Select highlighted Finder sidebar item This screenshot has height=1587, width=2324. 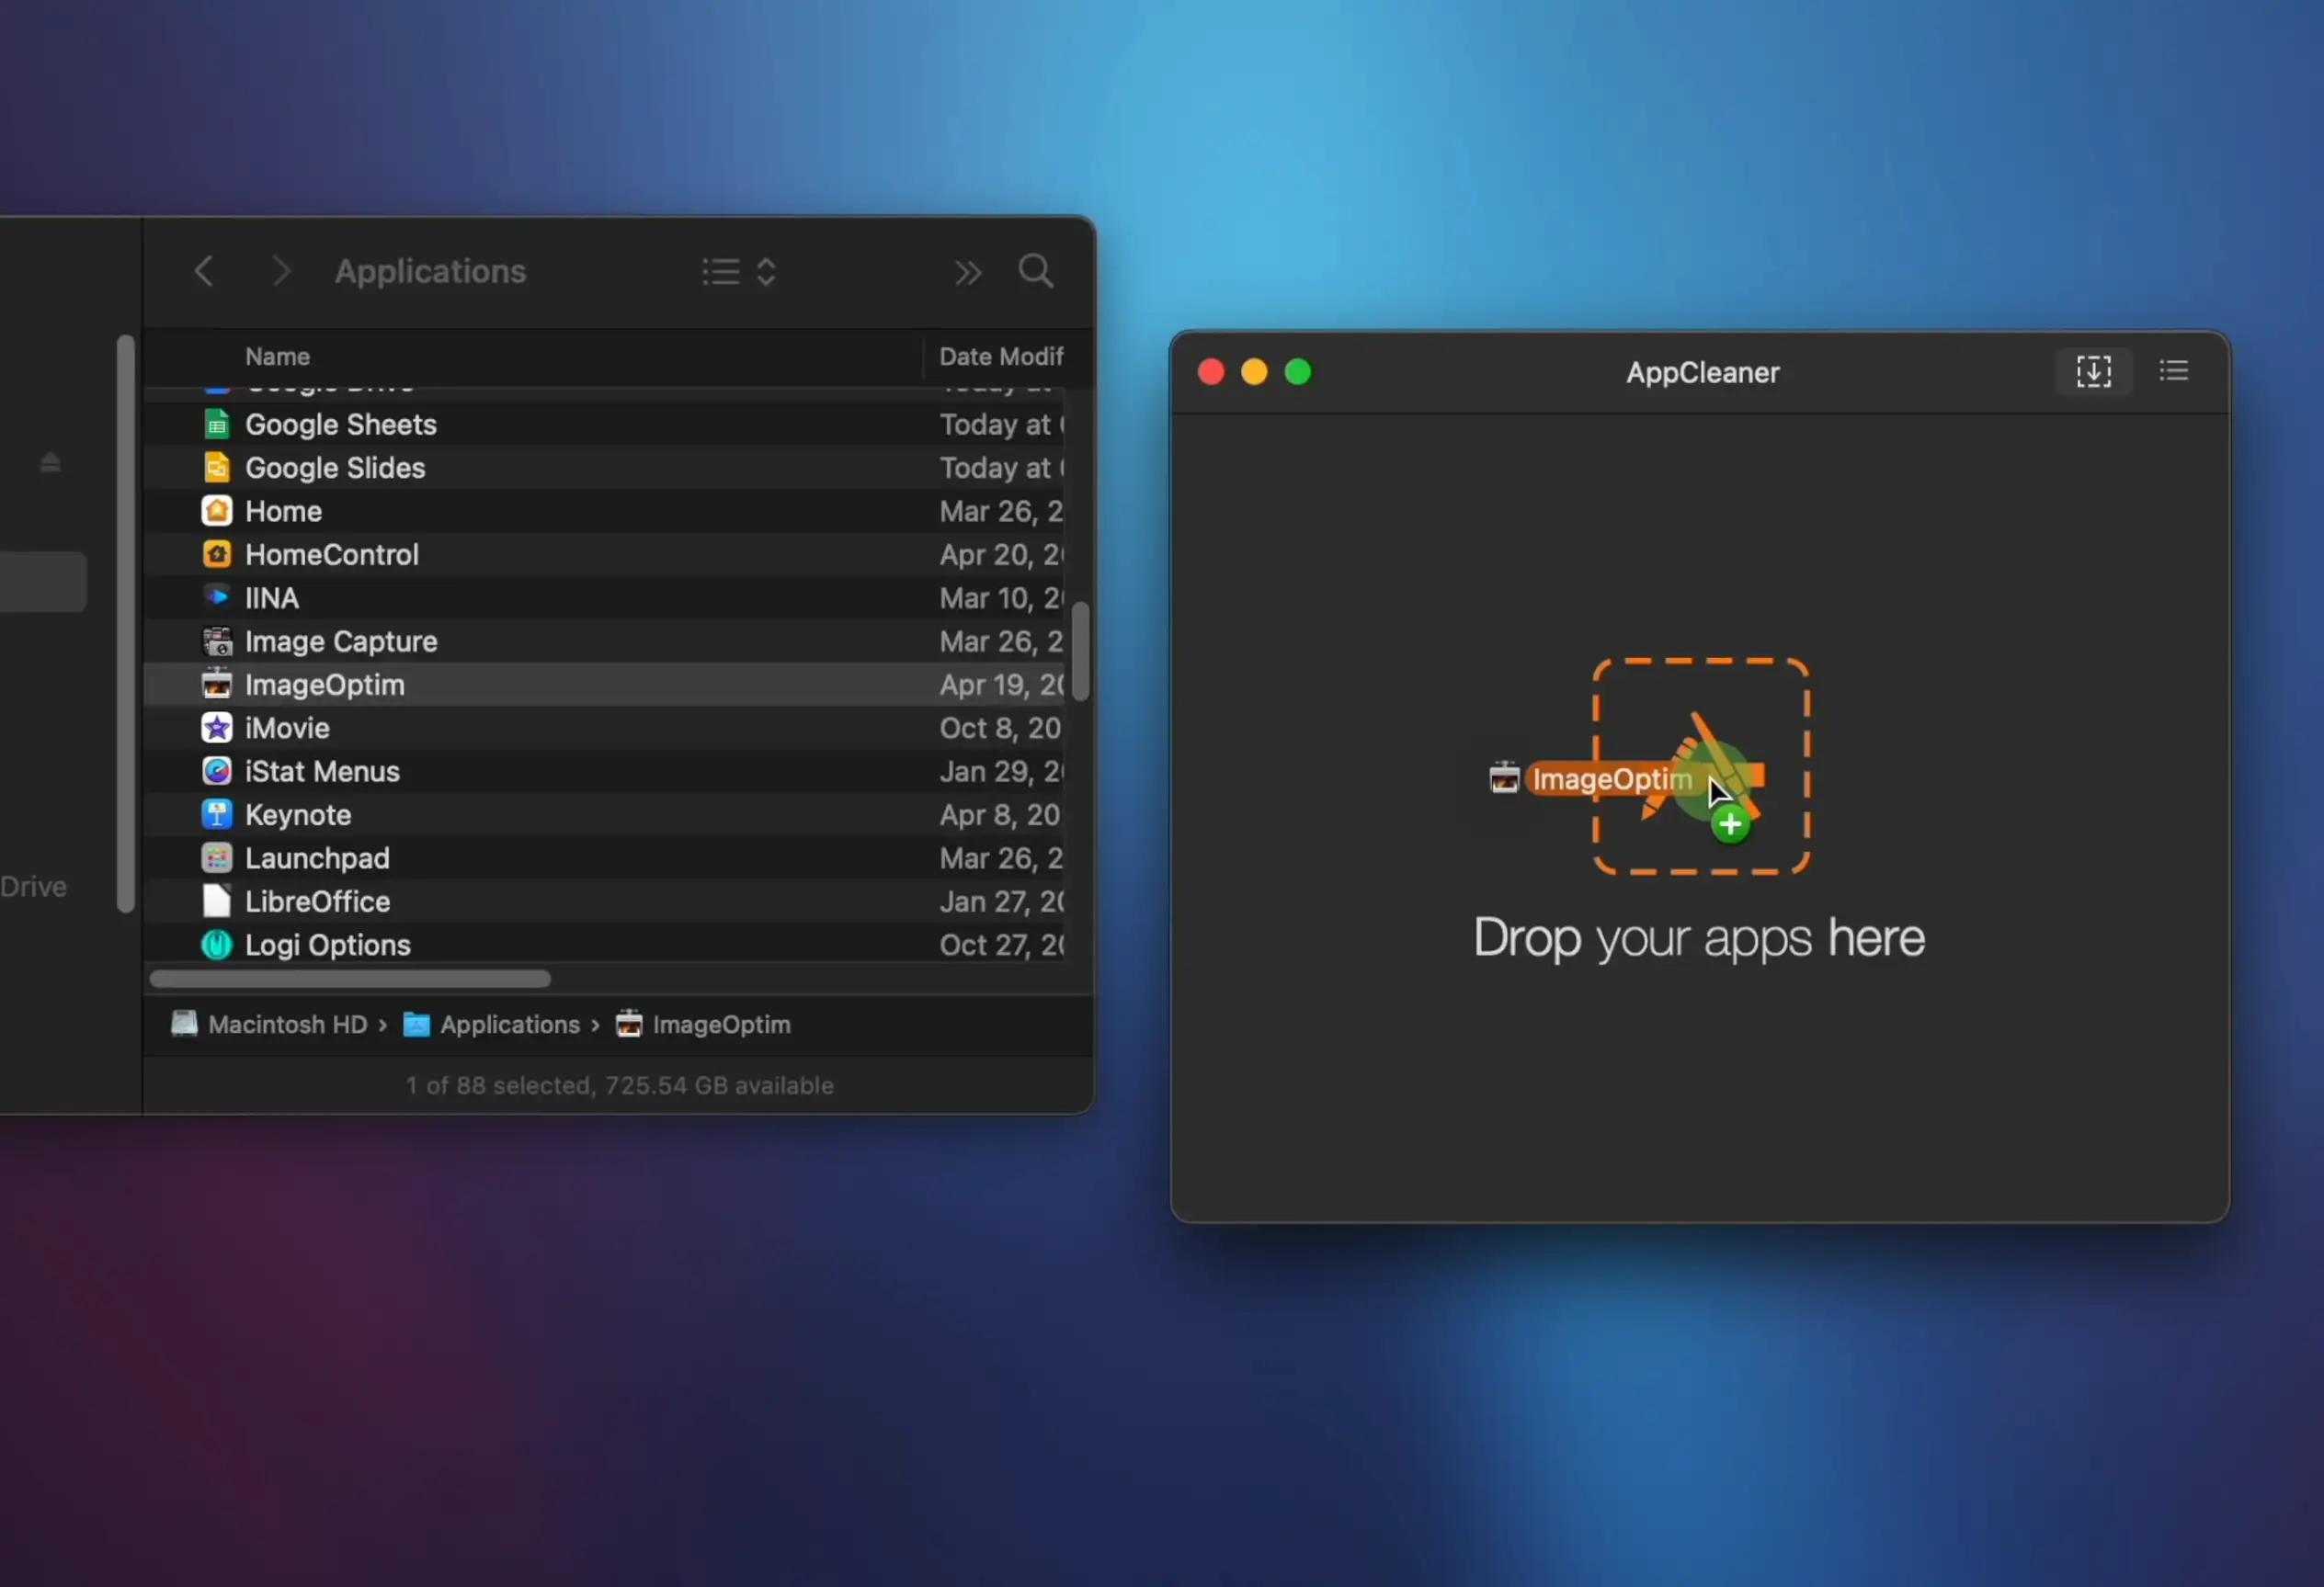pyautogui.click(x=43, y=582)
